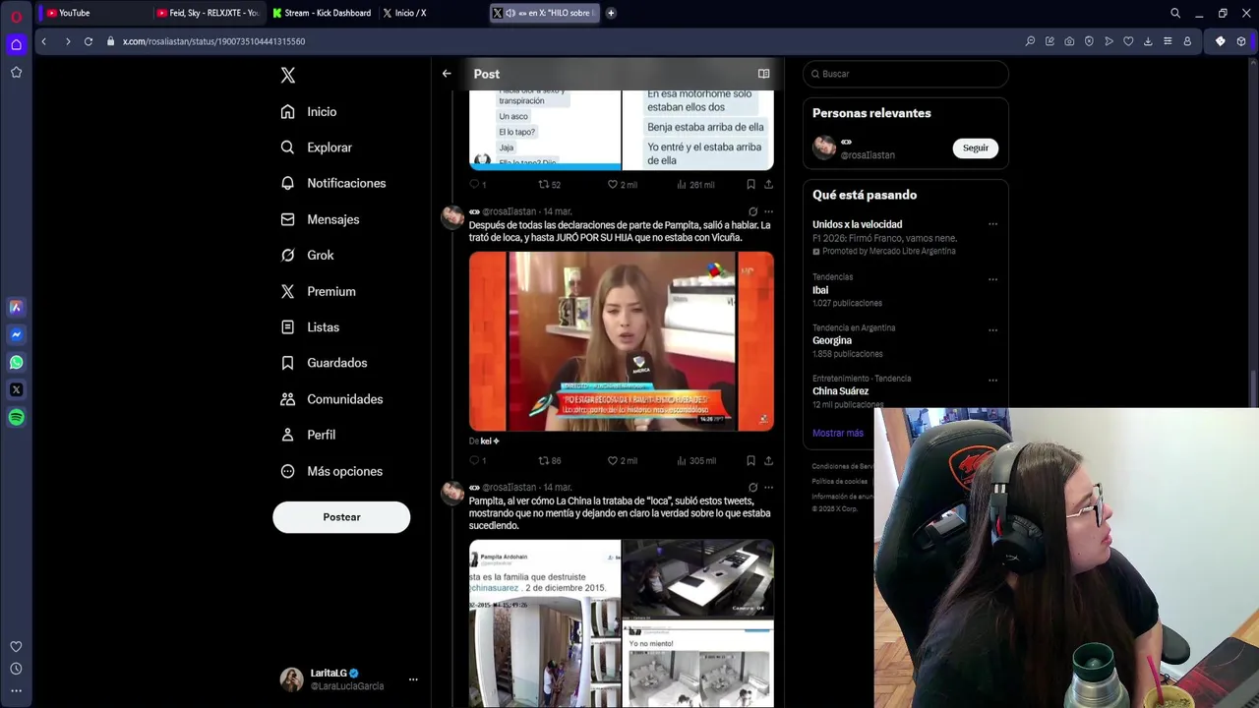The width and height of the screenshot is (1259, 708).
Task: View analytics showing 261 mil
Action: pyautogui.click(x=695, y=184)
